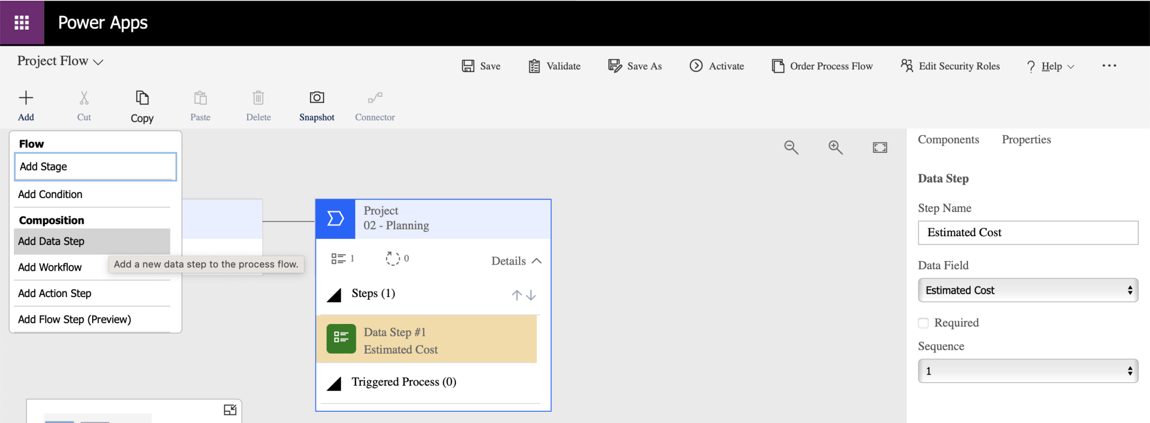
Task: Open the Data Field dropdown
Action: (x=1027, y=291)
